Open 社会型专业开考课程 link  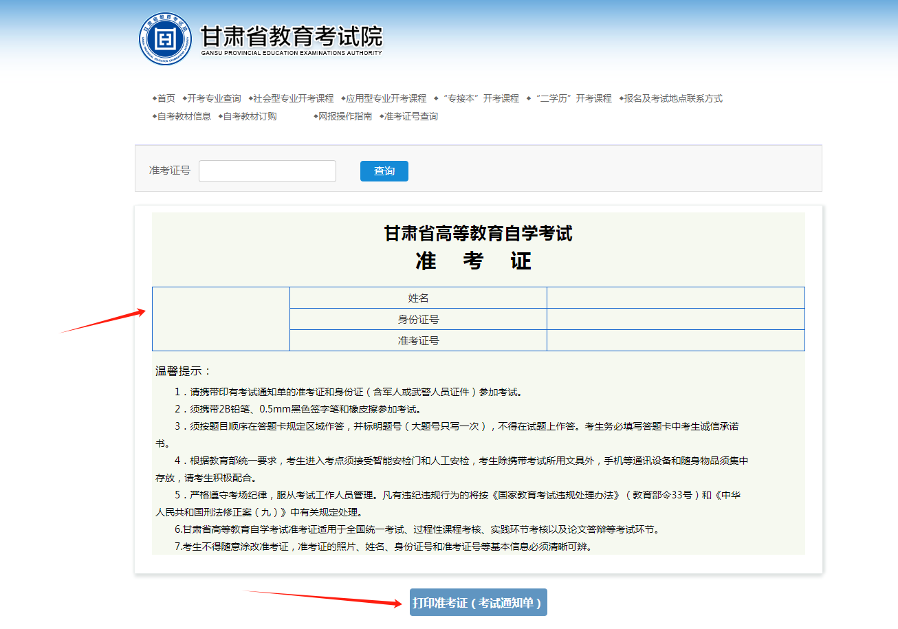pos(293,98)
